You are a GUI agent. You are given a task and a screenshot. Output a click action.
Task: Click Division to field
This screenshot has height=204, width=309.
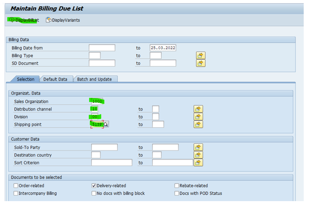click(155, 117)
